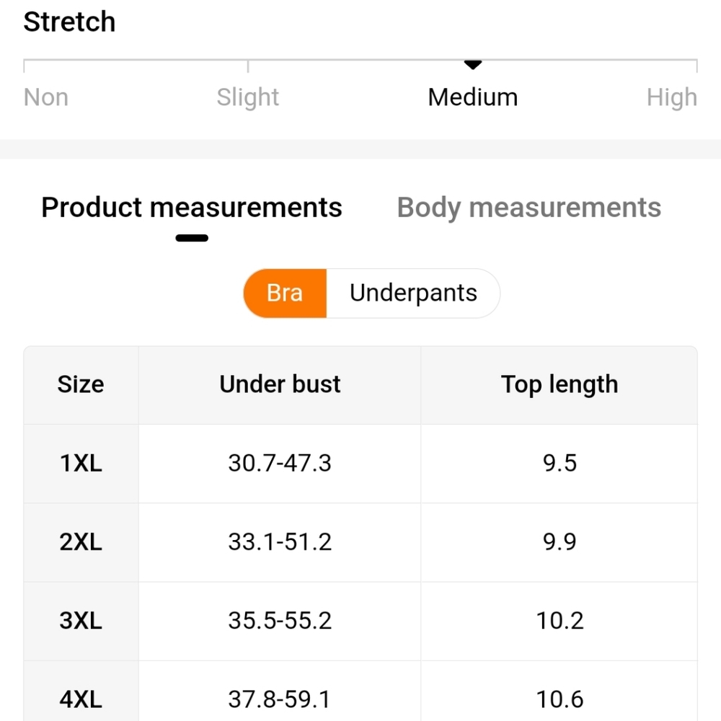Select the 3XL size row
The image size is (721, 721).
[360, 622]
